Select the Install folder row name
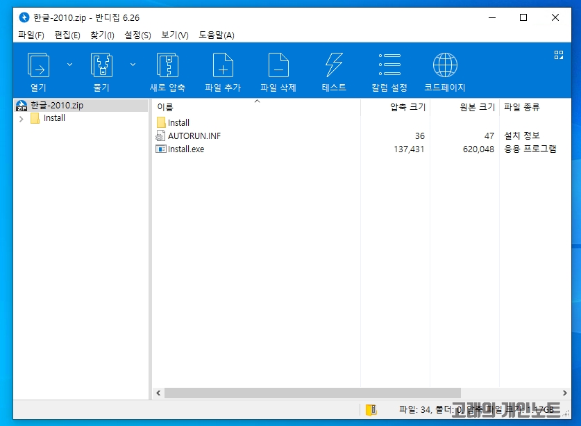The image size is (581, 426). (x=178, y=123)
